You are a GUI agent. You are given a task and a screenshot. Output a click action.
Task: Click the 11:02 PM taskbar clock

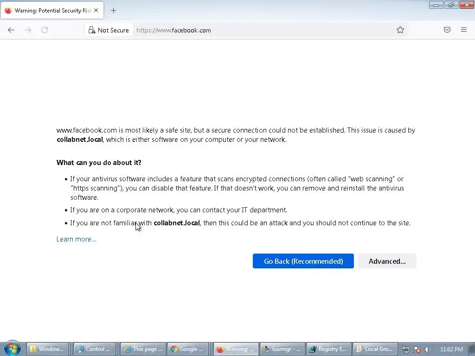coord(451,349)
